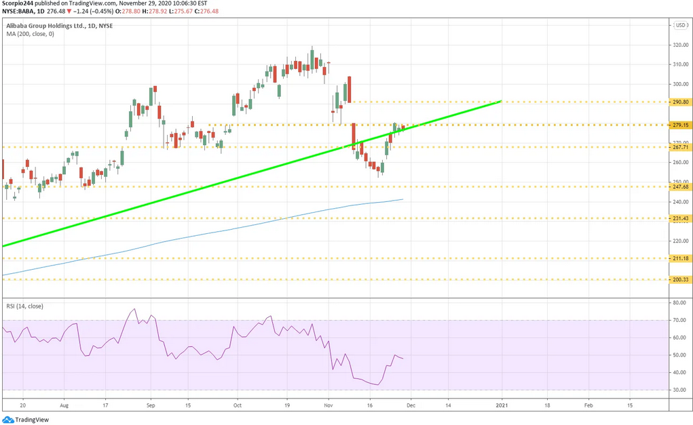
Task: Click the closing price C:276.48 value
Action: tap(206, 11)
